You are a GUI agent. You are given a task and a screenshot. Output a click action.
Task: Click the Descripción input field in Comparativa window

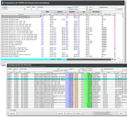tap(52, 9)
